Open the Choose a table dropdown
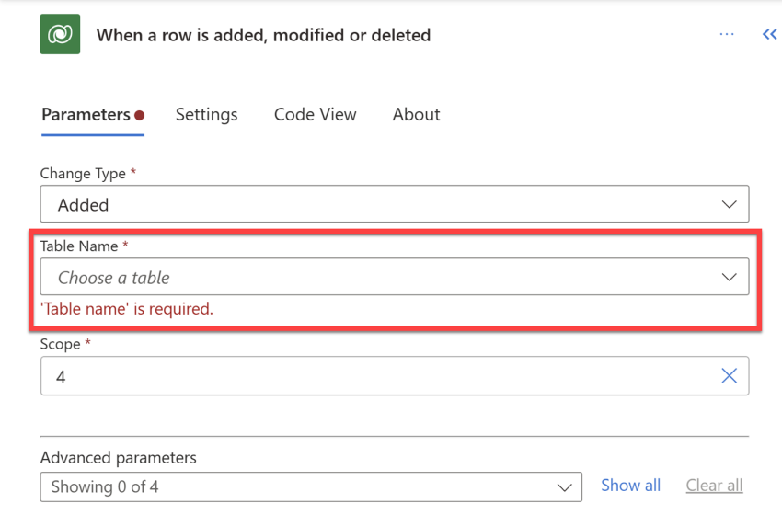The width and height of the screenshot is (782, 515). (395, 277)
